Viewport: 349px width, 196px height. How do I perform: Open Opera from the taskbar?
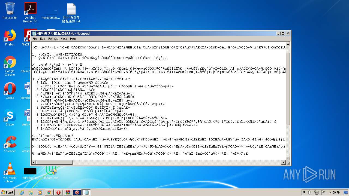(59, 192)
